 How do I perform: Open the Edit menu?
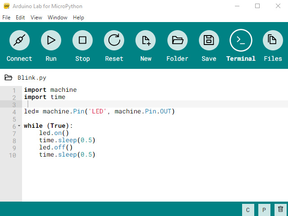(20, 18)
